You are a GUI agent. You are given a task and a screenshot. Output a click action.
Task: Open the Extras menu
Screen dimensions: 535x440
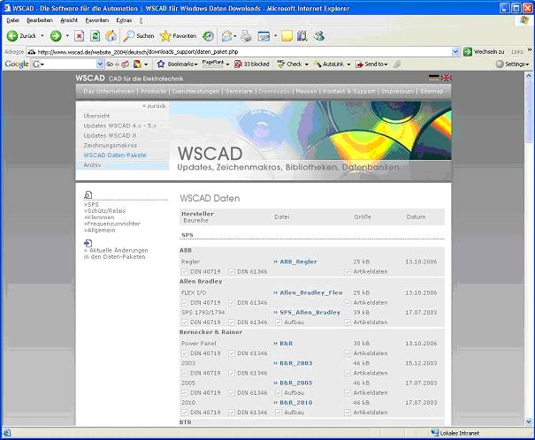point(124,20)
